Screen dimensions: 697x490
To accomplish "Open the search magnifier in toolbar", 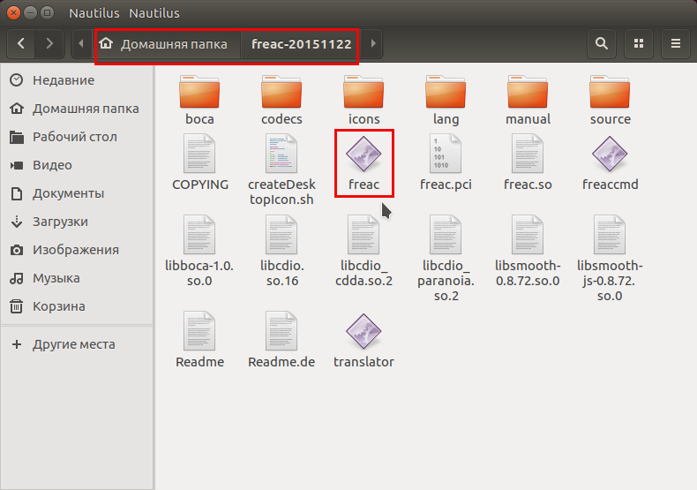I will [602, 43].
